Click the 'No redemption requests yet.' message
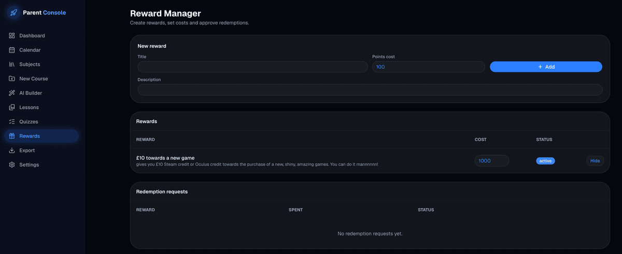 (370, 234)
